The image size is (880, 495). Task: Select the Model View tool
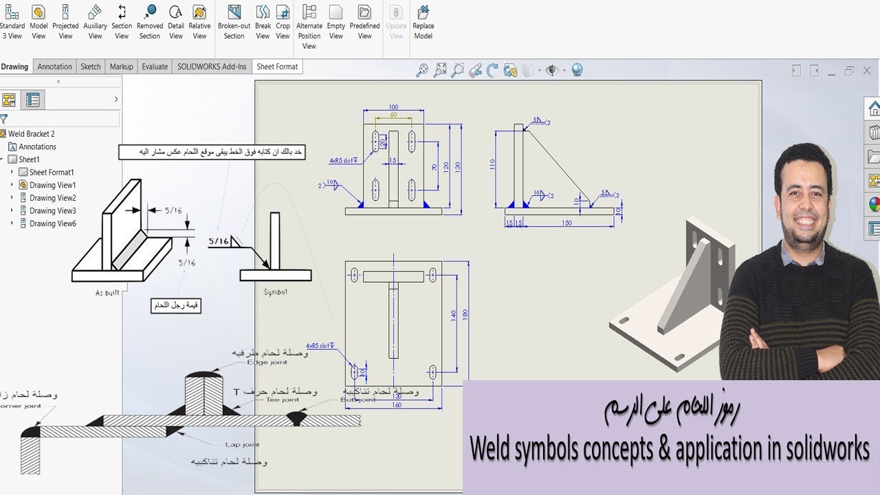[38, 21]
